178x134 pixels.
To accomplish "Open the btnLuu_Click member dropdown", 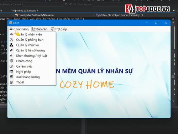I will pos(135,15).
